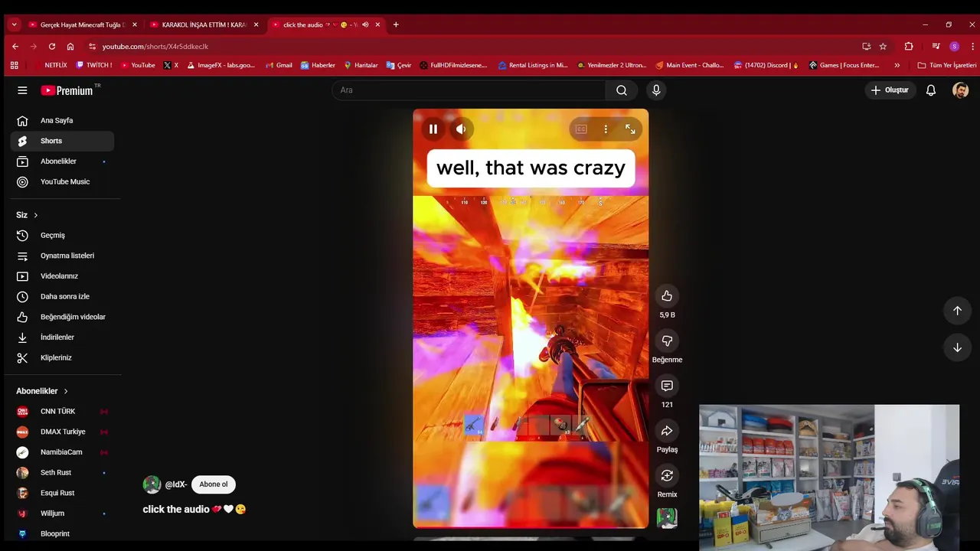Image resolution: width=980 pixels, height=551 pixels.
Task: Open Klipleriniz
Action: point(62,357)
